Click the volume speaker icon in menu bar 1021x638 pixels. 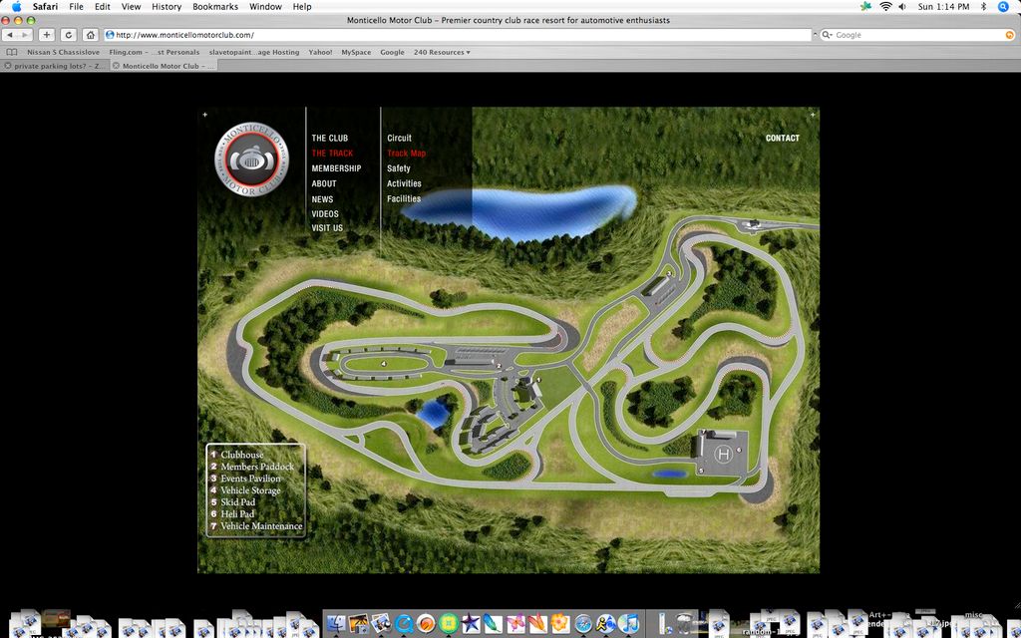[902, 7]
